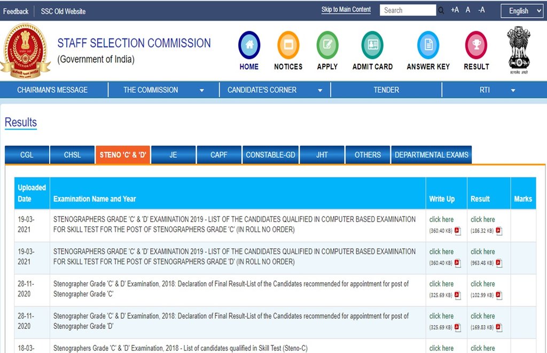Click 2019 Grade 'C' skill test exam name

click(235, 224)
